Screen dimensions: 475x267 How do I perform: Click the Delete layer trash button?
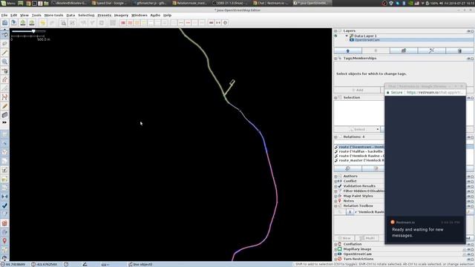[459, 51]
